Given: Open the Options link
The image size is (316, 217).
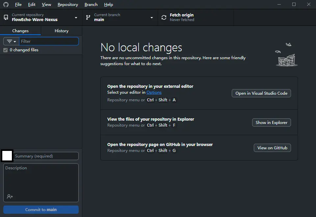Looking at the screenshot, I should [x=154, y=92].
